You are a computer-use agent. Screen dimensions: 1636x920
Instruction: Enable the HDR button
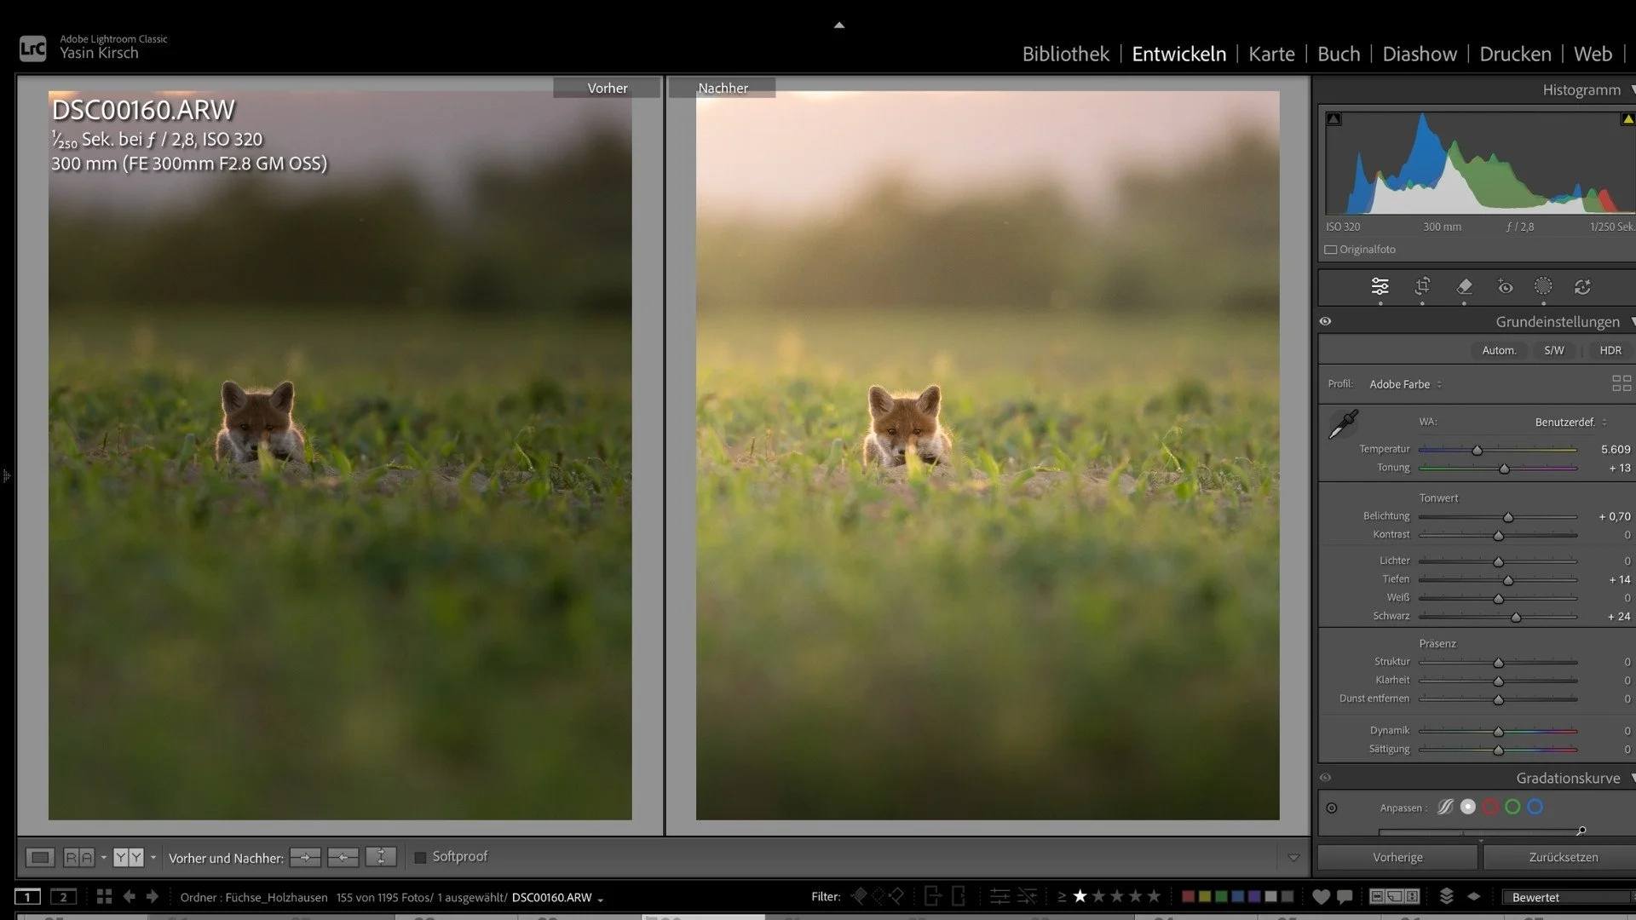pos(1610,350)
